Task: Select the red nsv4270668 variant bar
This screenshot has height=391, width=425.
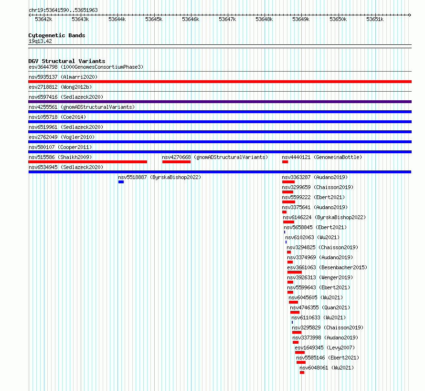Action: (x=177, y=162)
